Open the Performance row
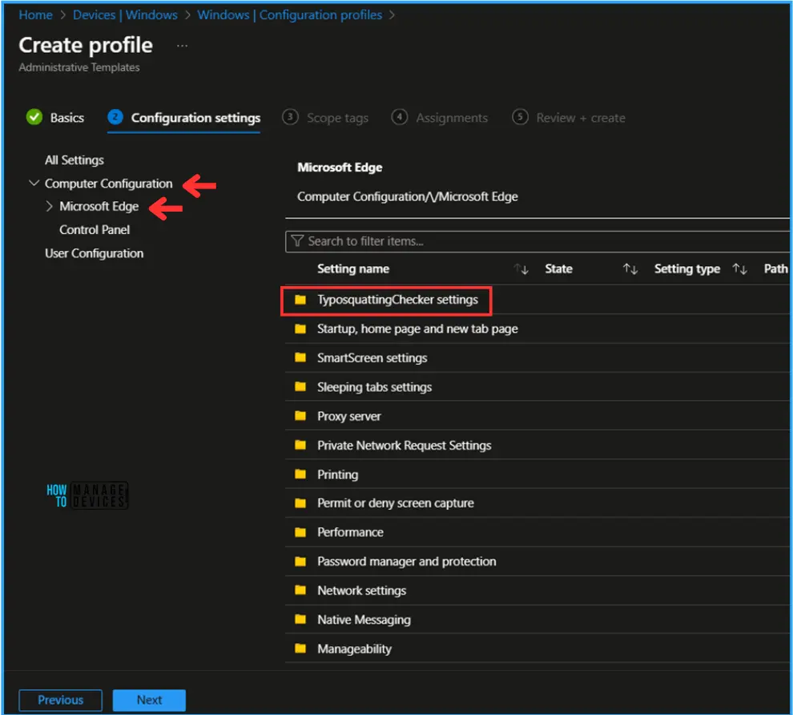Image resolution: width=793 pixels, height=715 pixels. click(x=537, y=532)
